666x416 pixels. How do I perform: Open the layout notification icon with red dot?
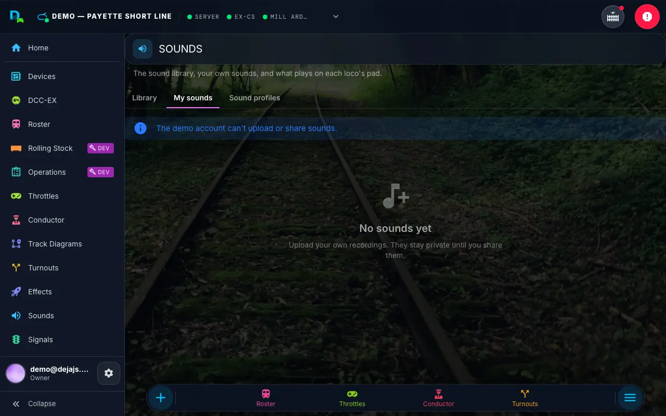pos(613,17)
